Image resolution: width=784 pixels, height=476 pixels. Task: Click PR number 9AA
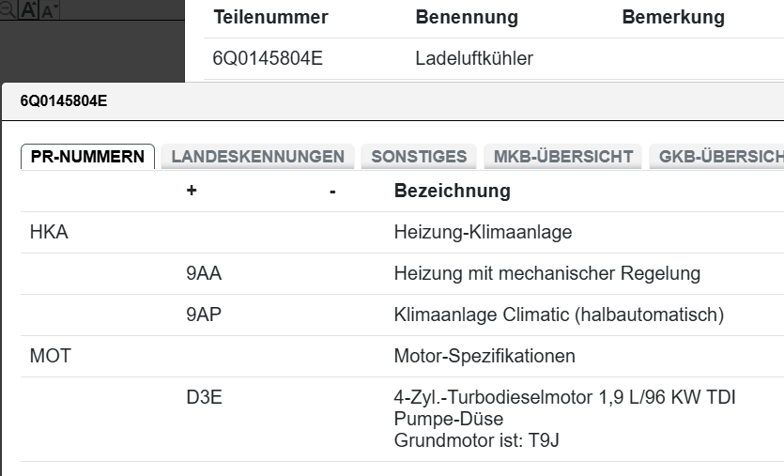(x=204, y=273)
